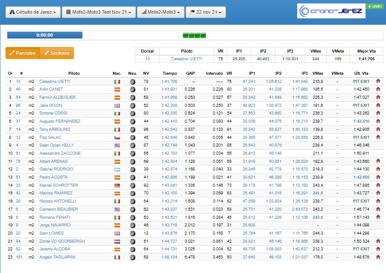Screen dimensions: 386x273
Task: Open the Circuito de Jerez dropdown
Action: [x=32, y=12]
